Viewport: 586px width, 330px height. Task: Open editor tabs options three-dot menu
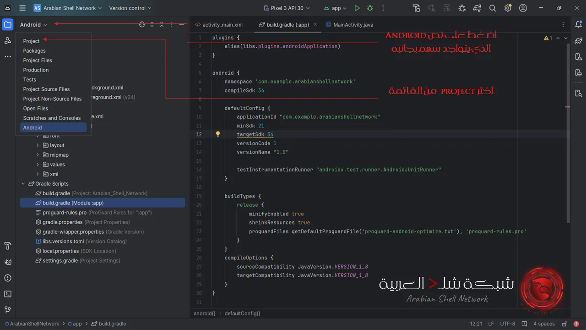click(x=563, y=25)
